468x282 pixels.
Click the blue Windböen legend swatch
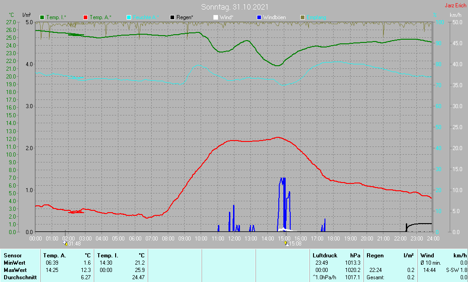click(259, 18)
